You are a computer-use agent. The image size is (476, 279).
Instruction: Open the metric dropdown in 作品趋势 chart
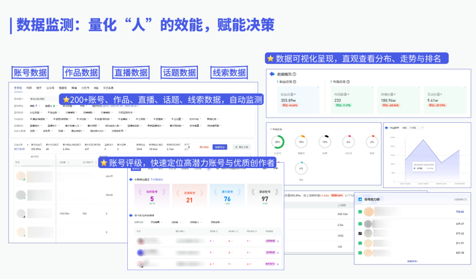(x=416, y=128)
